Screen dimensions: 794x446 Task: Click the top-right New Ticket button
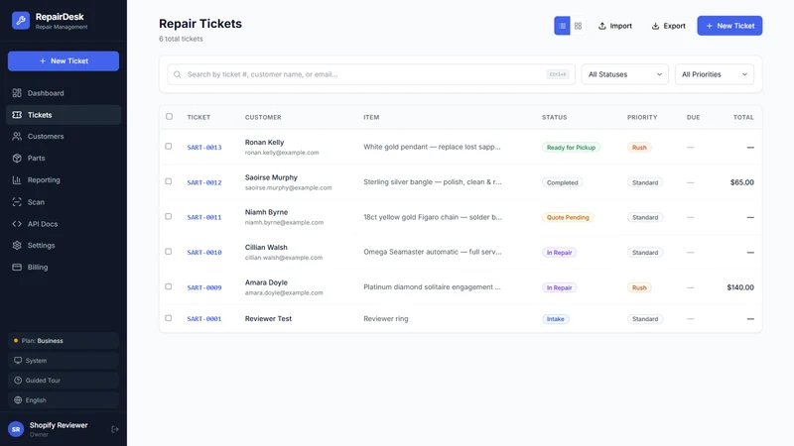tap(729, 26)
